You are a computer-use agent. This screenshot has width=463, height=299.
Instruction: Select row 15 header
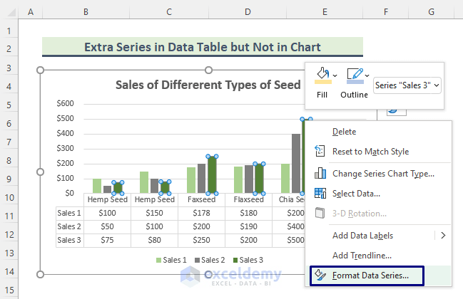9,290
